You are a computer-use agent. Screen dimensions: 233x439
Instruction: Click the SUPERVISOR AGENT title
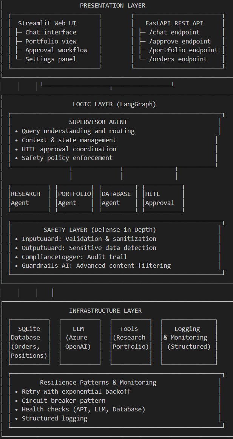point(98,122)
